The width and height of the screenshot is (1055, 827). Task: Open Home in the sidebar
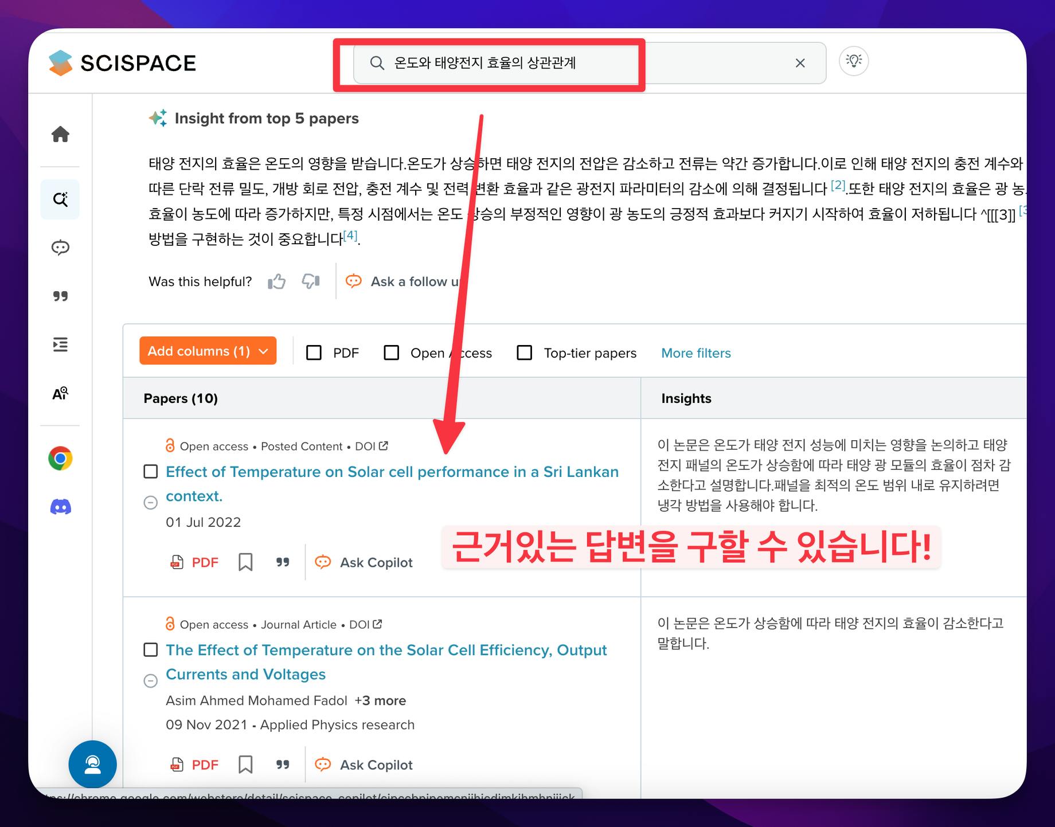pos(60,134)
